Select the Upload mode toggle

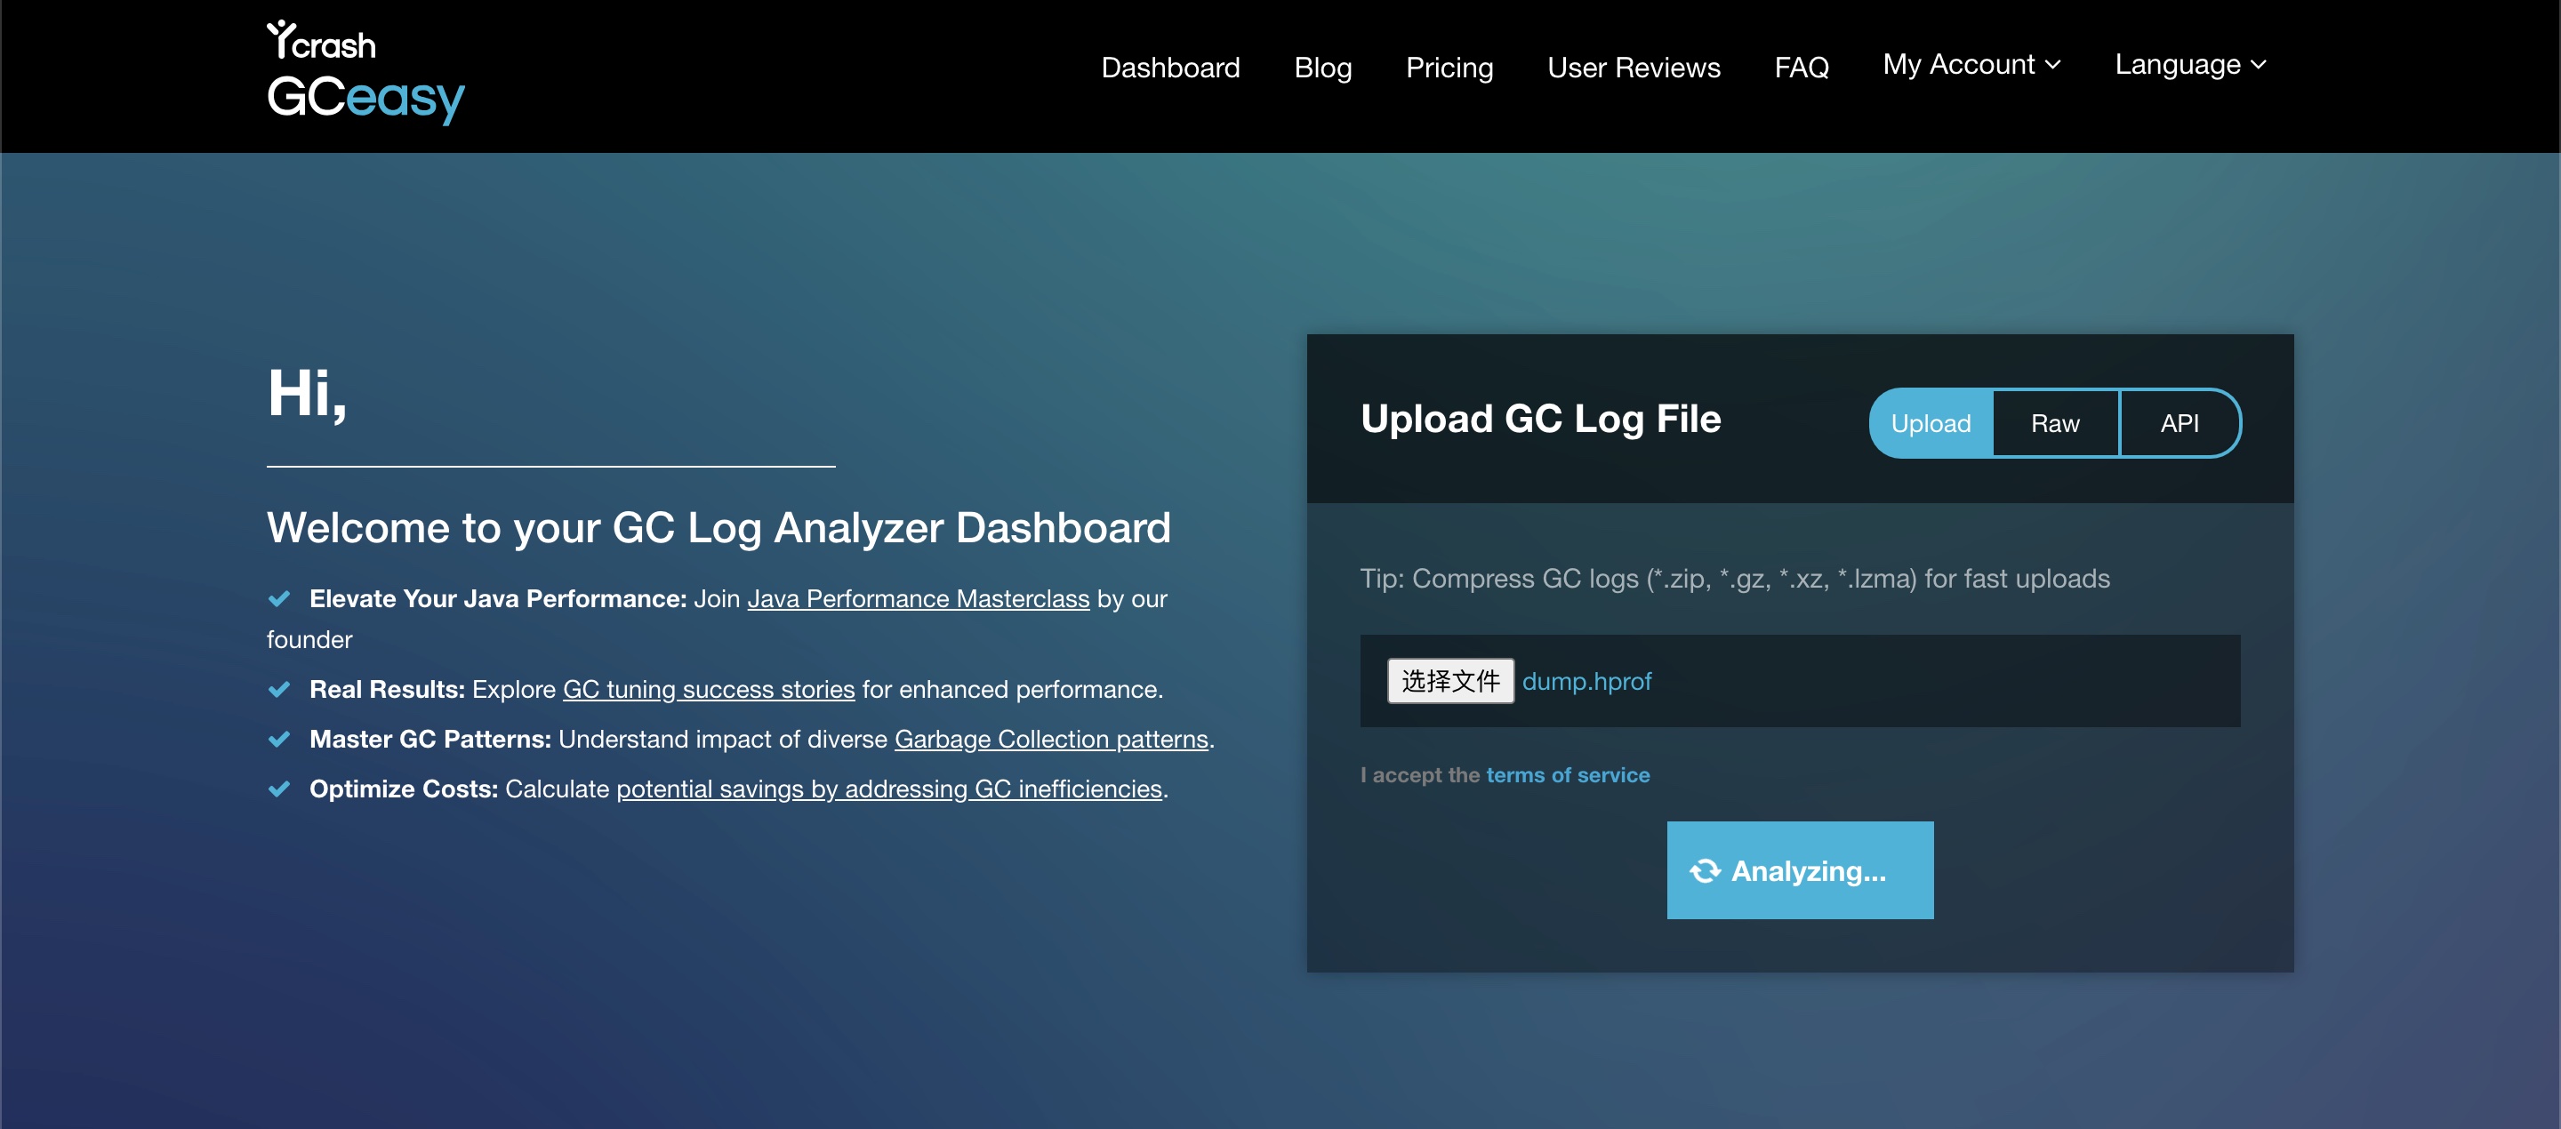click(x=1930, y=423)
